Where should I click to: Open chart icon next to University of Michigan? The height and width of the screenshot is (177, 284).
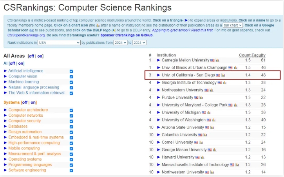209,112
